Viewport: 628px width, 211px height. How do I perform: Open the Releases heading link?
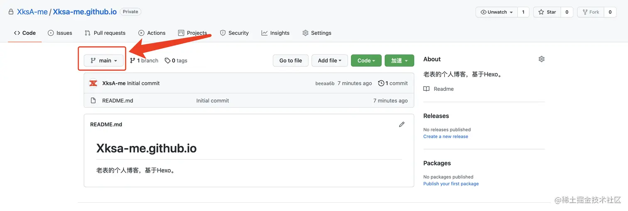click(x=436, y=116)
